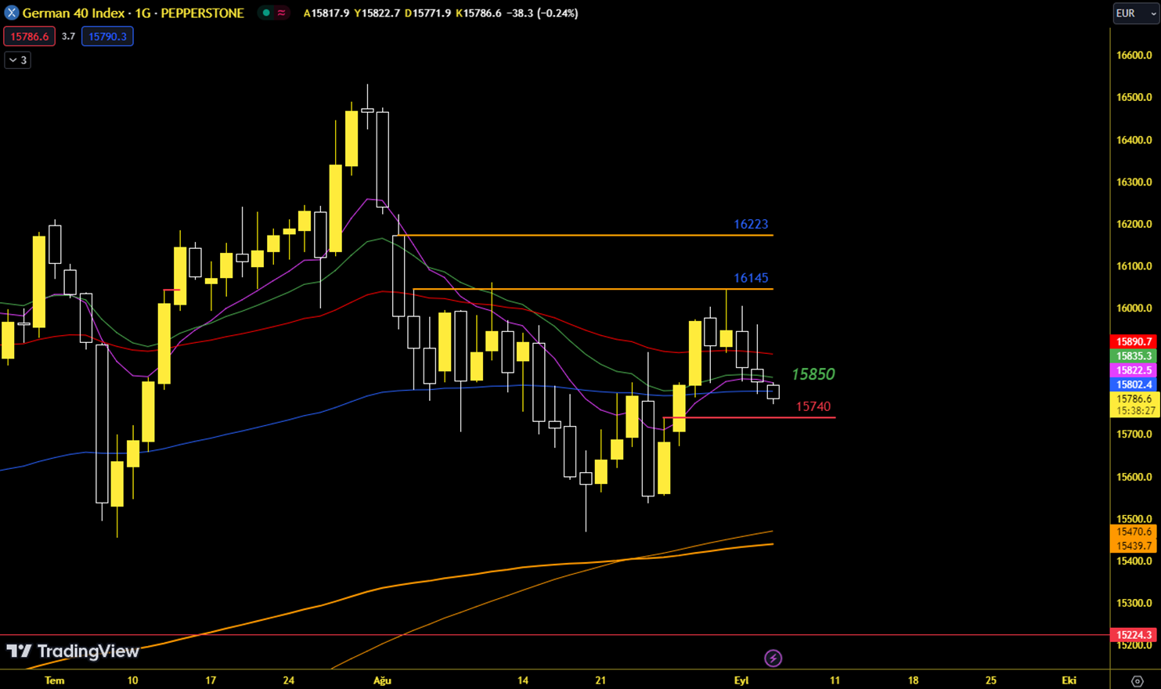
Task: Open the EUR currency dropdown
Action: tap(1134, 13)
